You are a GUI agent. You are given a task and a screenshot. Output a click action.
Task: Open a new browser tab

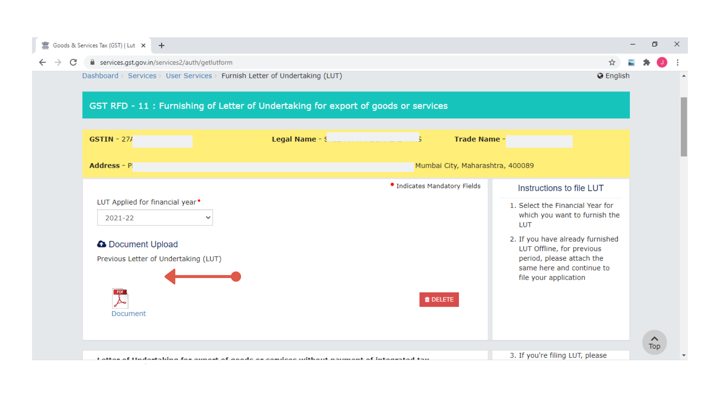pyautogui.click(x=162, y=45)
